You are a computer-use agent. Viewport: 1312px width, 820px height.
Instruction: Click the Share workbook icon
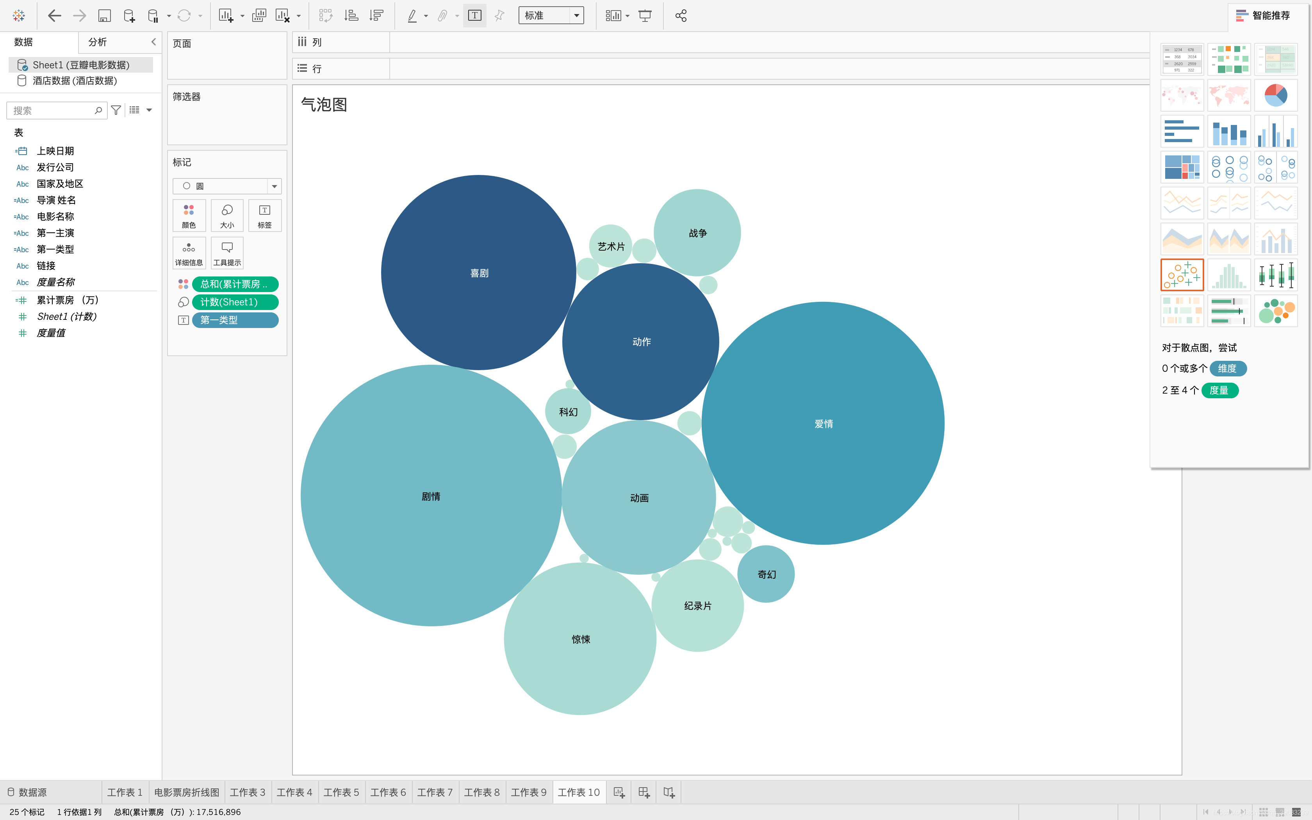(681, 16)
